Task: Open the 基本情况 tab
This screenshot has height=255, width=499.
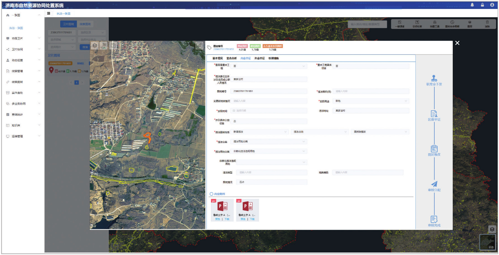Action: pos(217,58)
